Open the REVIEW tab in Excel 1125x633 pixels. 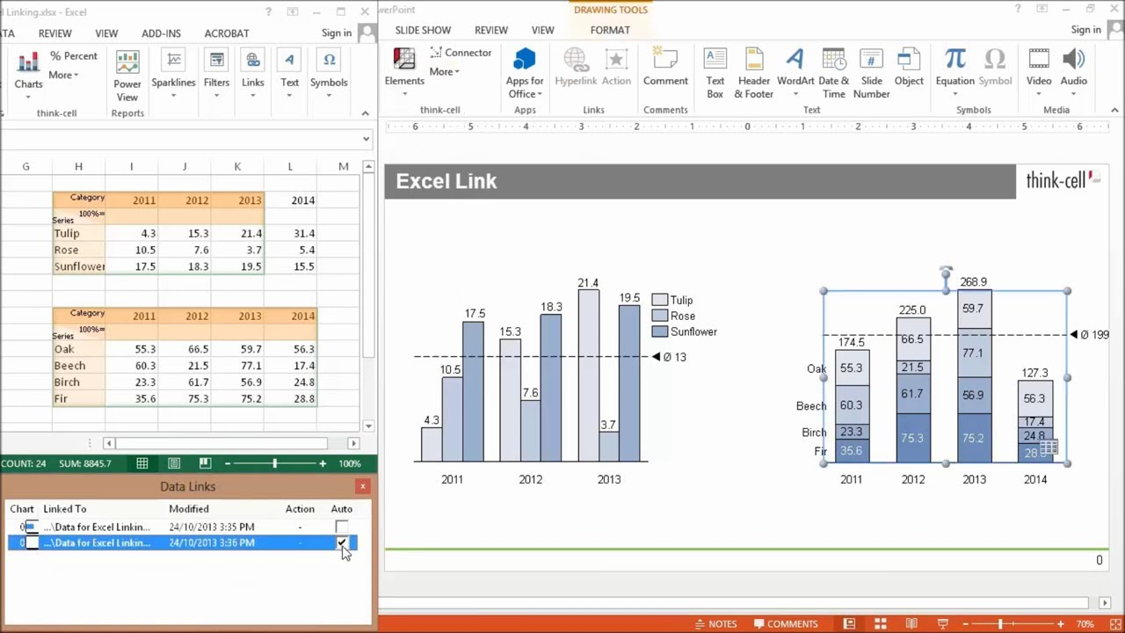54,33
